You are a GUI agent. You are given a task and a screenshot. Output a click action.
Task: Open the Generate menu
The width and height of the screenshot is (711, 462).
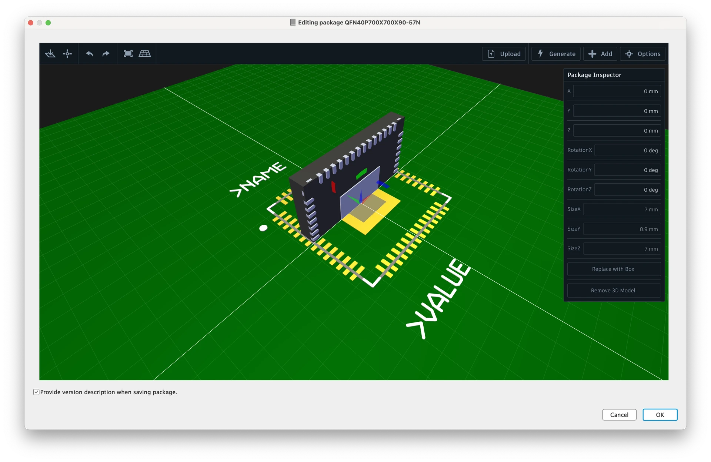[556, 54]
